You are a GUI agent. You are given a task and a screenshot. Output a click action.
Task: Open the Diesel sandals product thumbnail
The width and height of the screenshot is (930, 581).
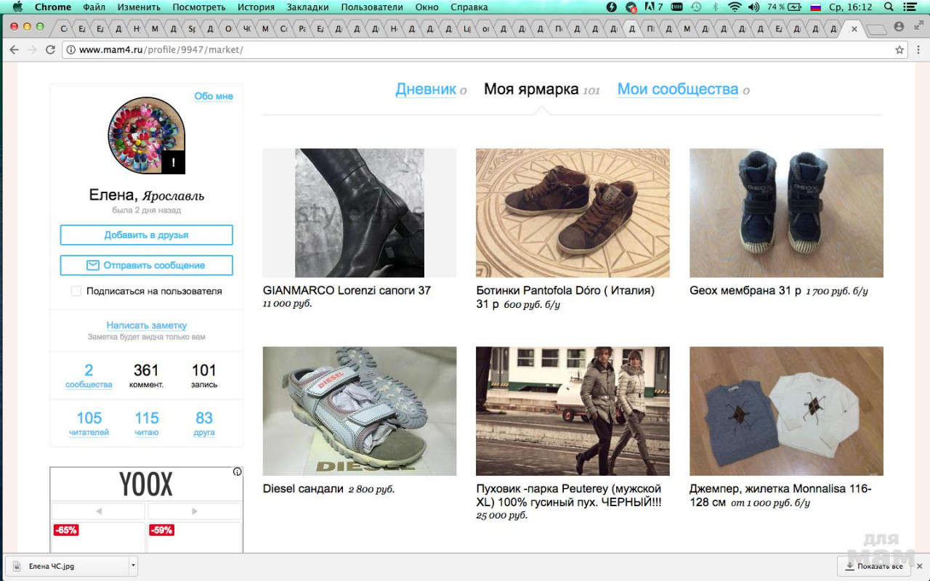[x=360, y=411]
